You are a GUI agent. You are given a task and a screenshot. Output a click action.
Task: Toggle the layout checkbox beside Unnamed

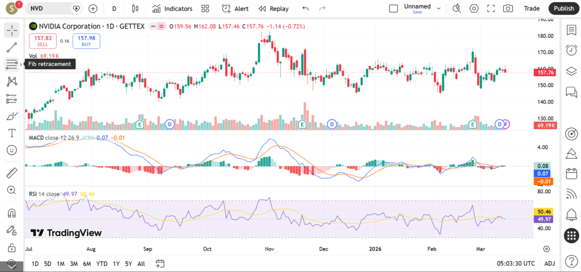393,8
